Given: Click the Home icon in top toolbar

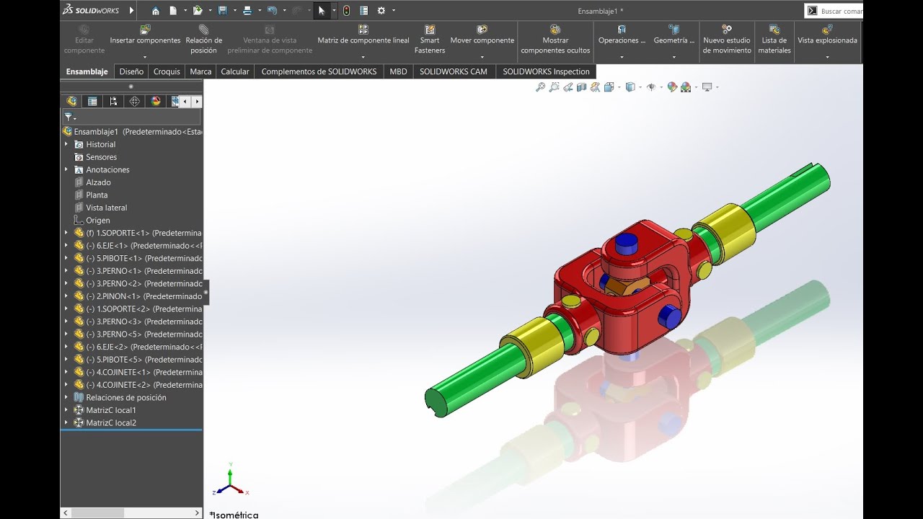Looking at the screenshot, I should [156, 11].
